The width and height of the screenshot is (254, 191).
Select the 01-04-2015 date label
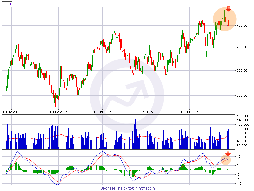(103, 112)
